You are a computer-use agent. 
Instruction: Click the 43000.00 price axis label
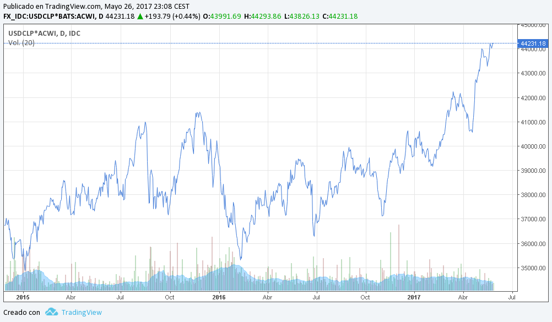[533, 73]
